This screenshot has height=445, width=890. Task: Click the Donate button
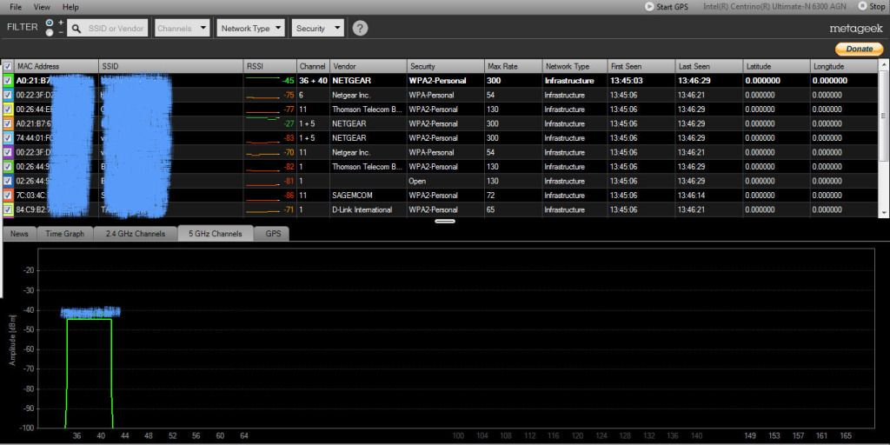coord(859,49)
